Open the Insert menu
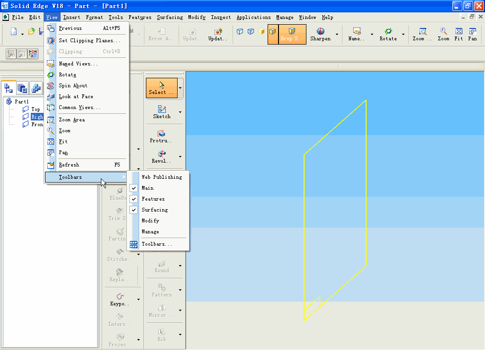The image size is (485, 350). point(72,18)
